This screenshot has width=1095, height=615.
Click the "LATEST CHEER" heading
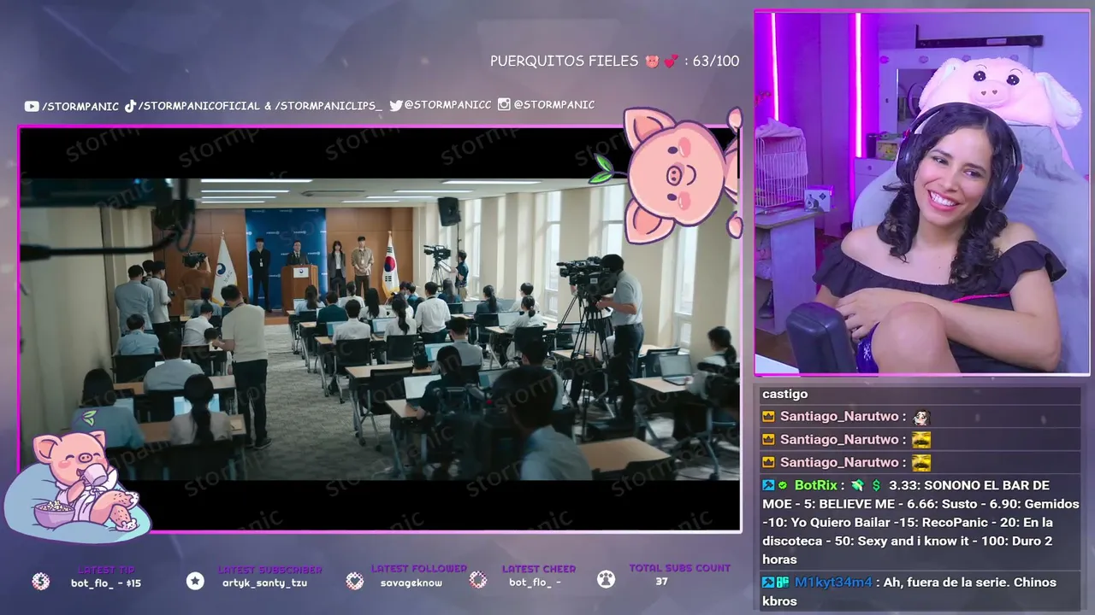(x=539, y=569)
